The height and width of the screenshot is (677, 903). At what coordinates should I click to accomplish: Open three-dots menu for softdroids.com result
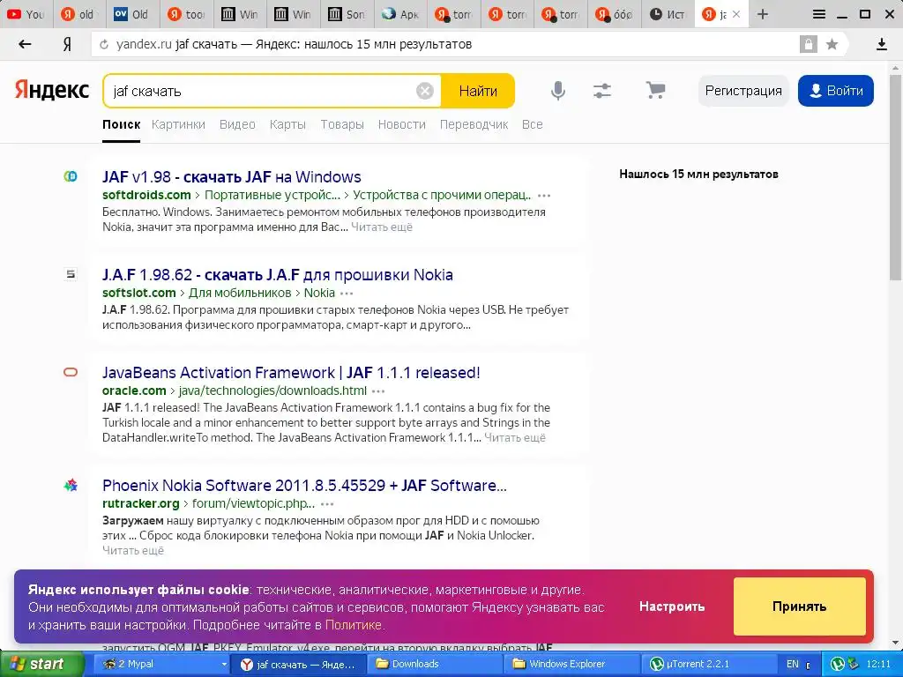(544, 196)
